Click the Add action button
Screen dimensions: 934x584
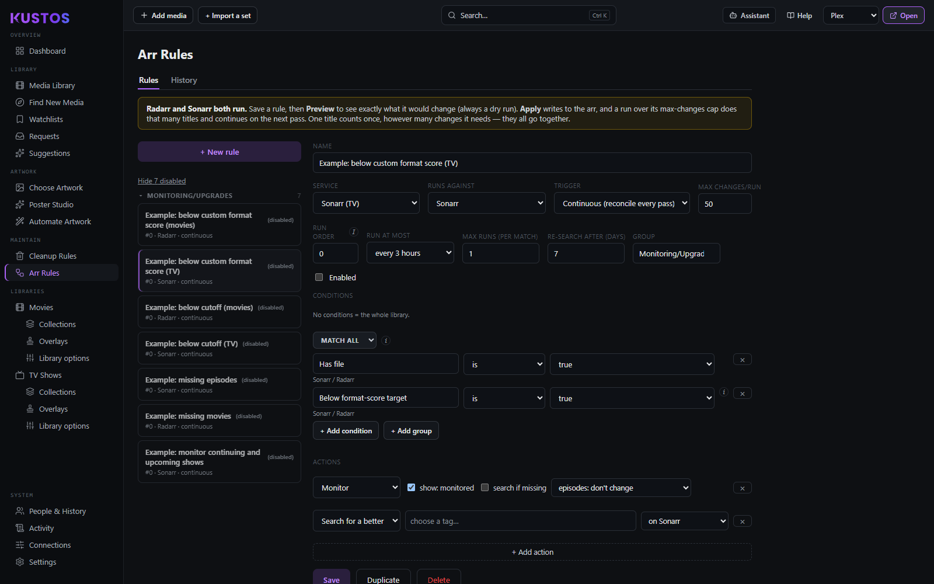click(x=532, y=552)
